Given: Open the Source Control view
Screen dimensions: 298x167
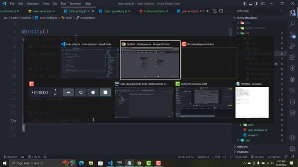Looking at the screenshot, I should (x=292, y=35).
